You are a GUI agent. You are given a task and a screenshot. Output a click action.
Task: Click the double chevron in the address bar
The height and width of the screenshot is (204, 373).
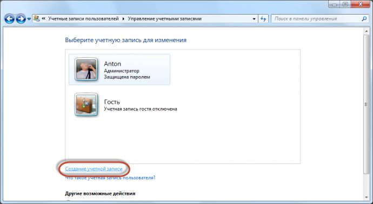coord(44,18)
